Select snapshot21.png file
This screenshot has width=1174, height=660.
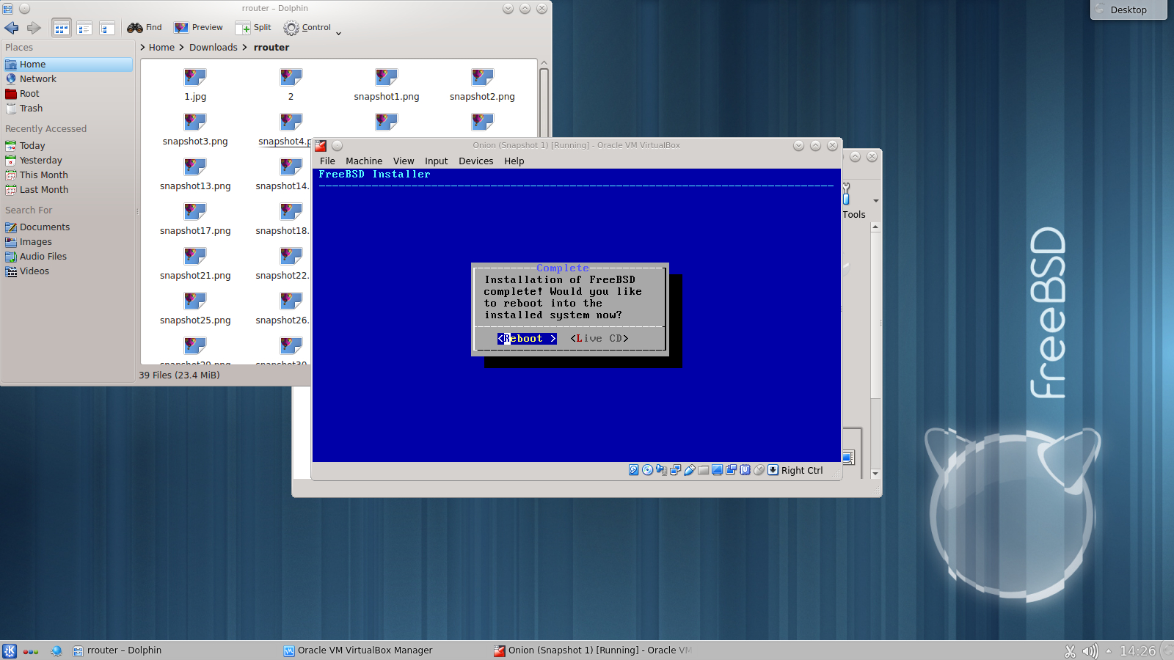click(195, 265)
